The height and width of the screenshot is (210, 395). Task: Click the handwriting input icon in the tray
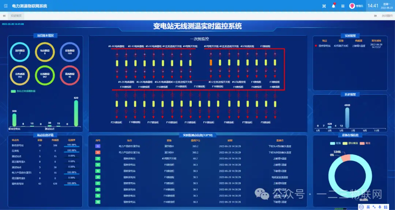[374, 207]
